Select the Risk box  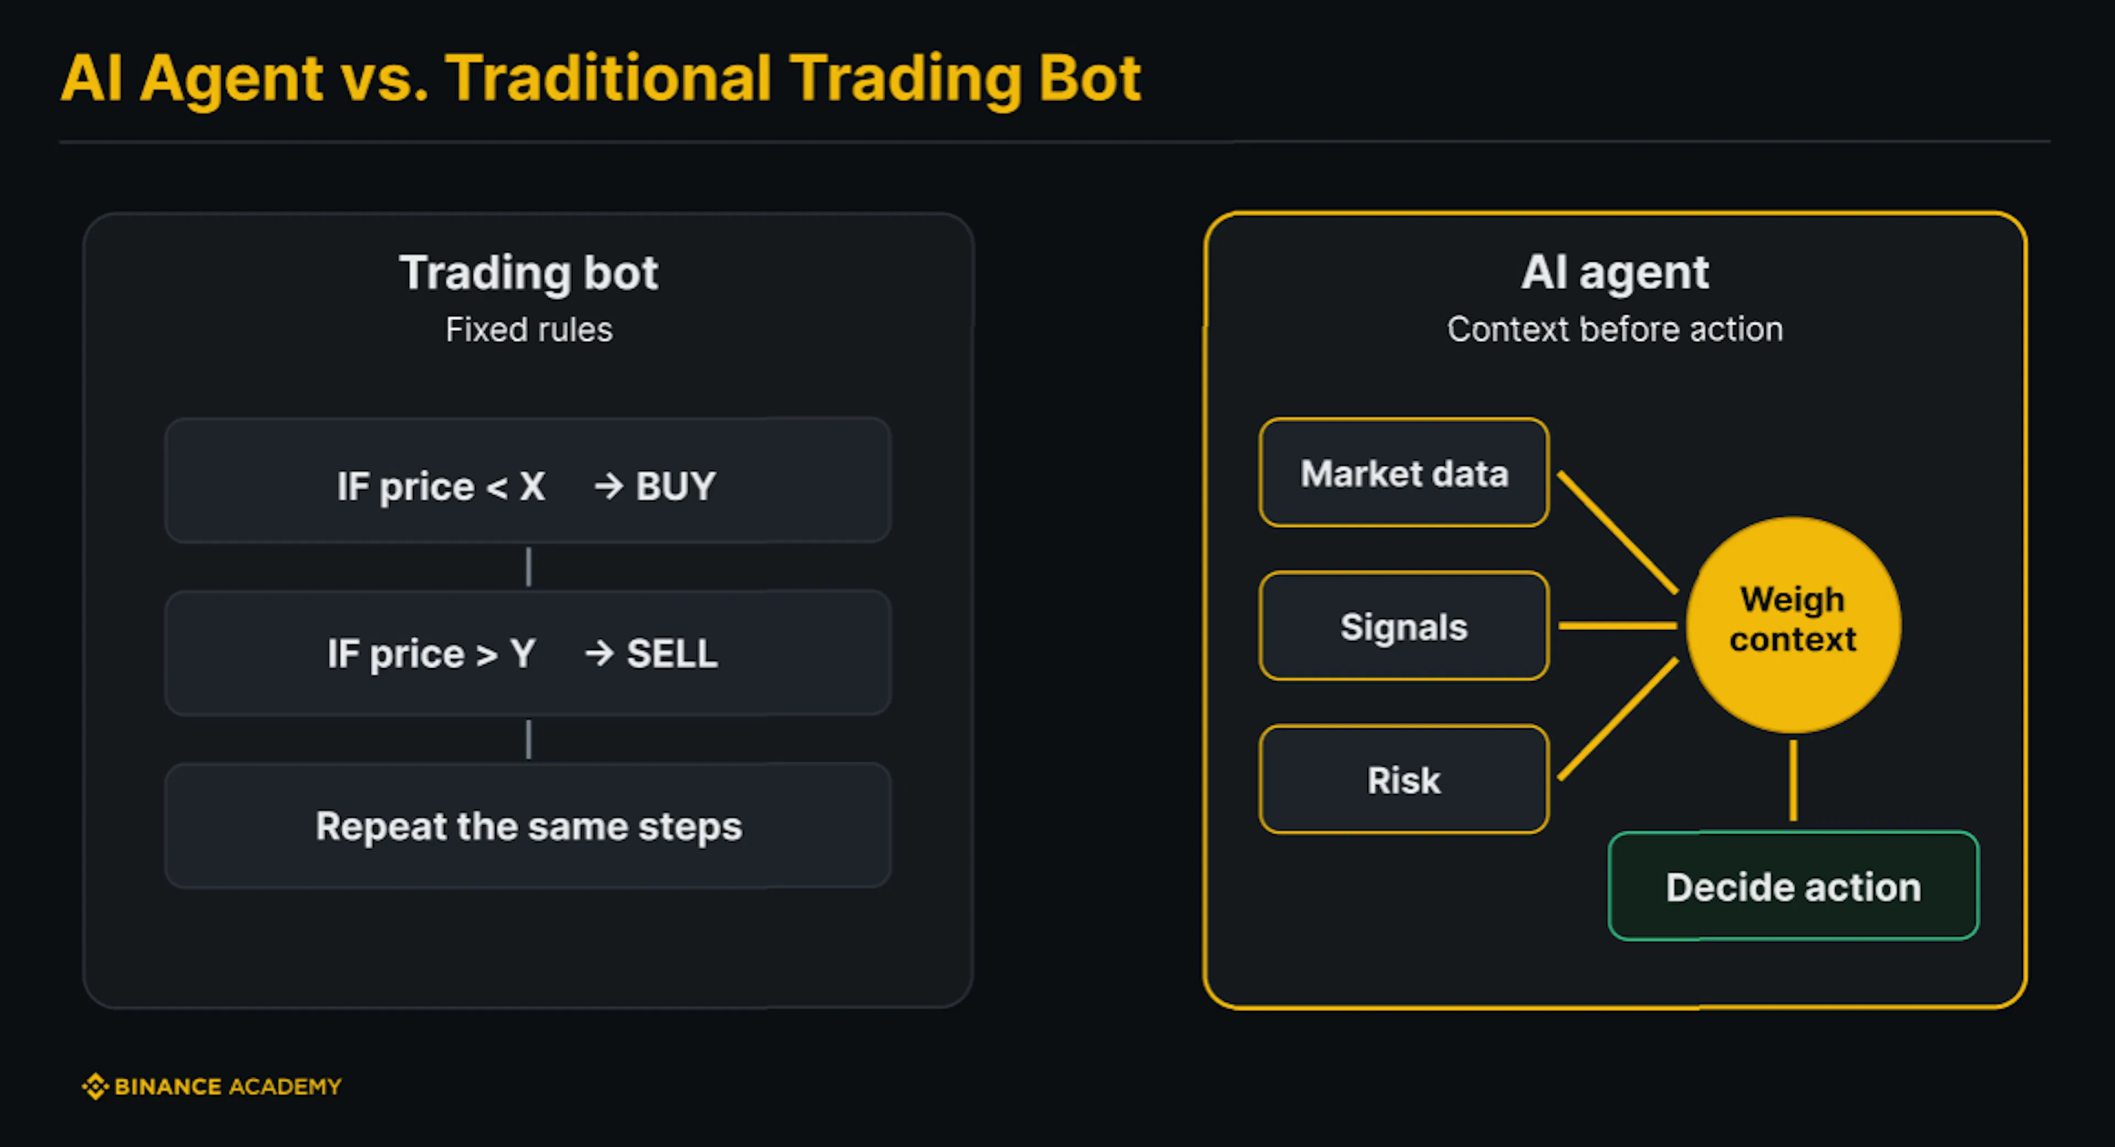pyautogui.click(x=1404, y=779)
